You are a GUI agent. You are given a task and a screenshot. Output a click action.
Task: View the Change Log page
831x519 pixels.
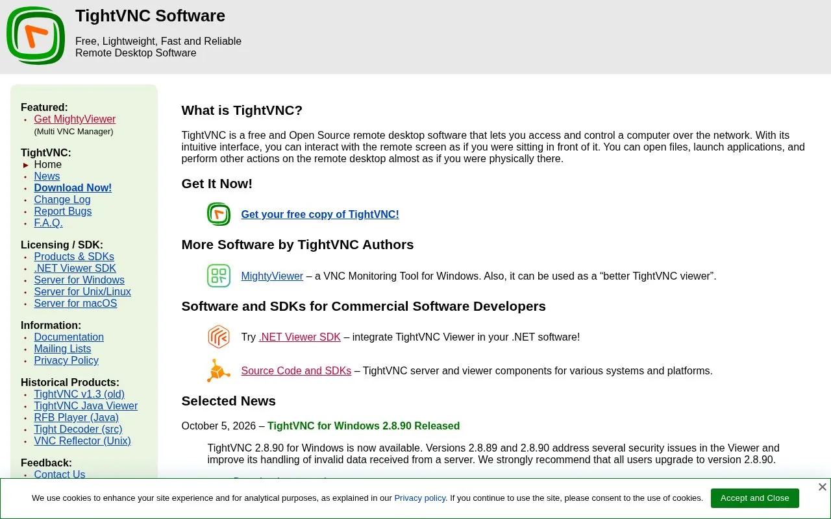coord(62,200)
